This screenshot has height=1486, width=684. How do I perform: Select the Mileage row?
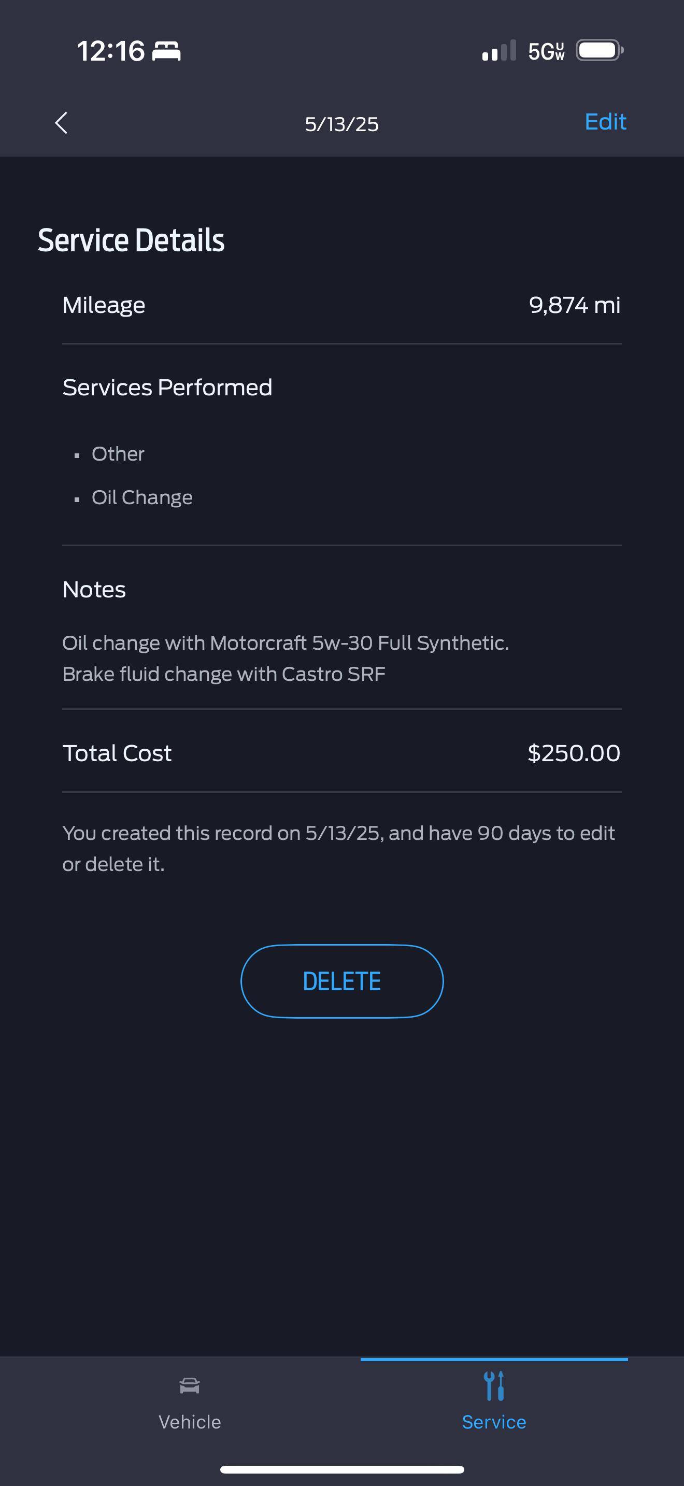[342, 305]
